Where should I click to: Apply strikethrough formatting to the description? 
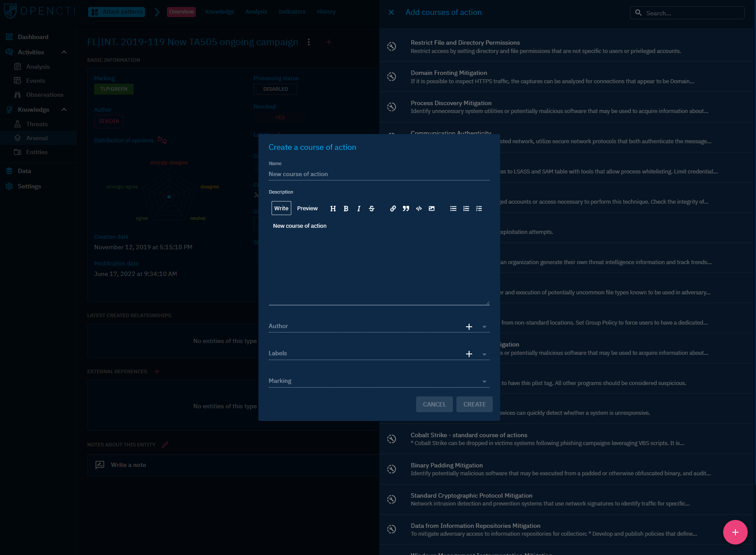coord(371,209)
